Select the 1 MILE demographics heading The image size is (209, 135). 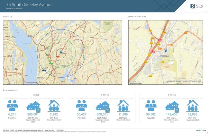[x=36, y=95]
